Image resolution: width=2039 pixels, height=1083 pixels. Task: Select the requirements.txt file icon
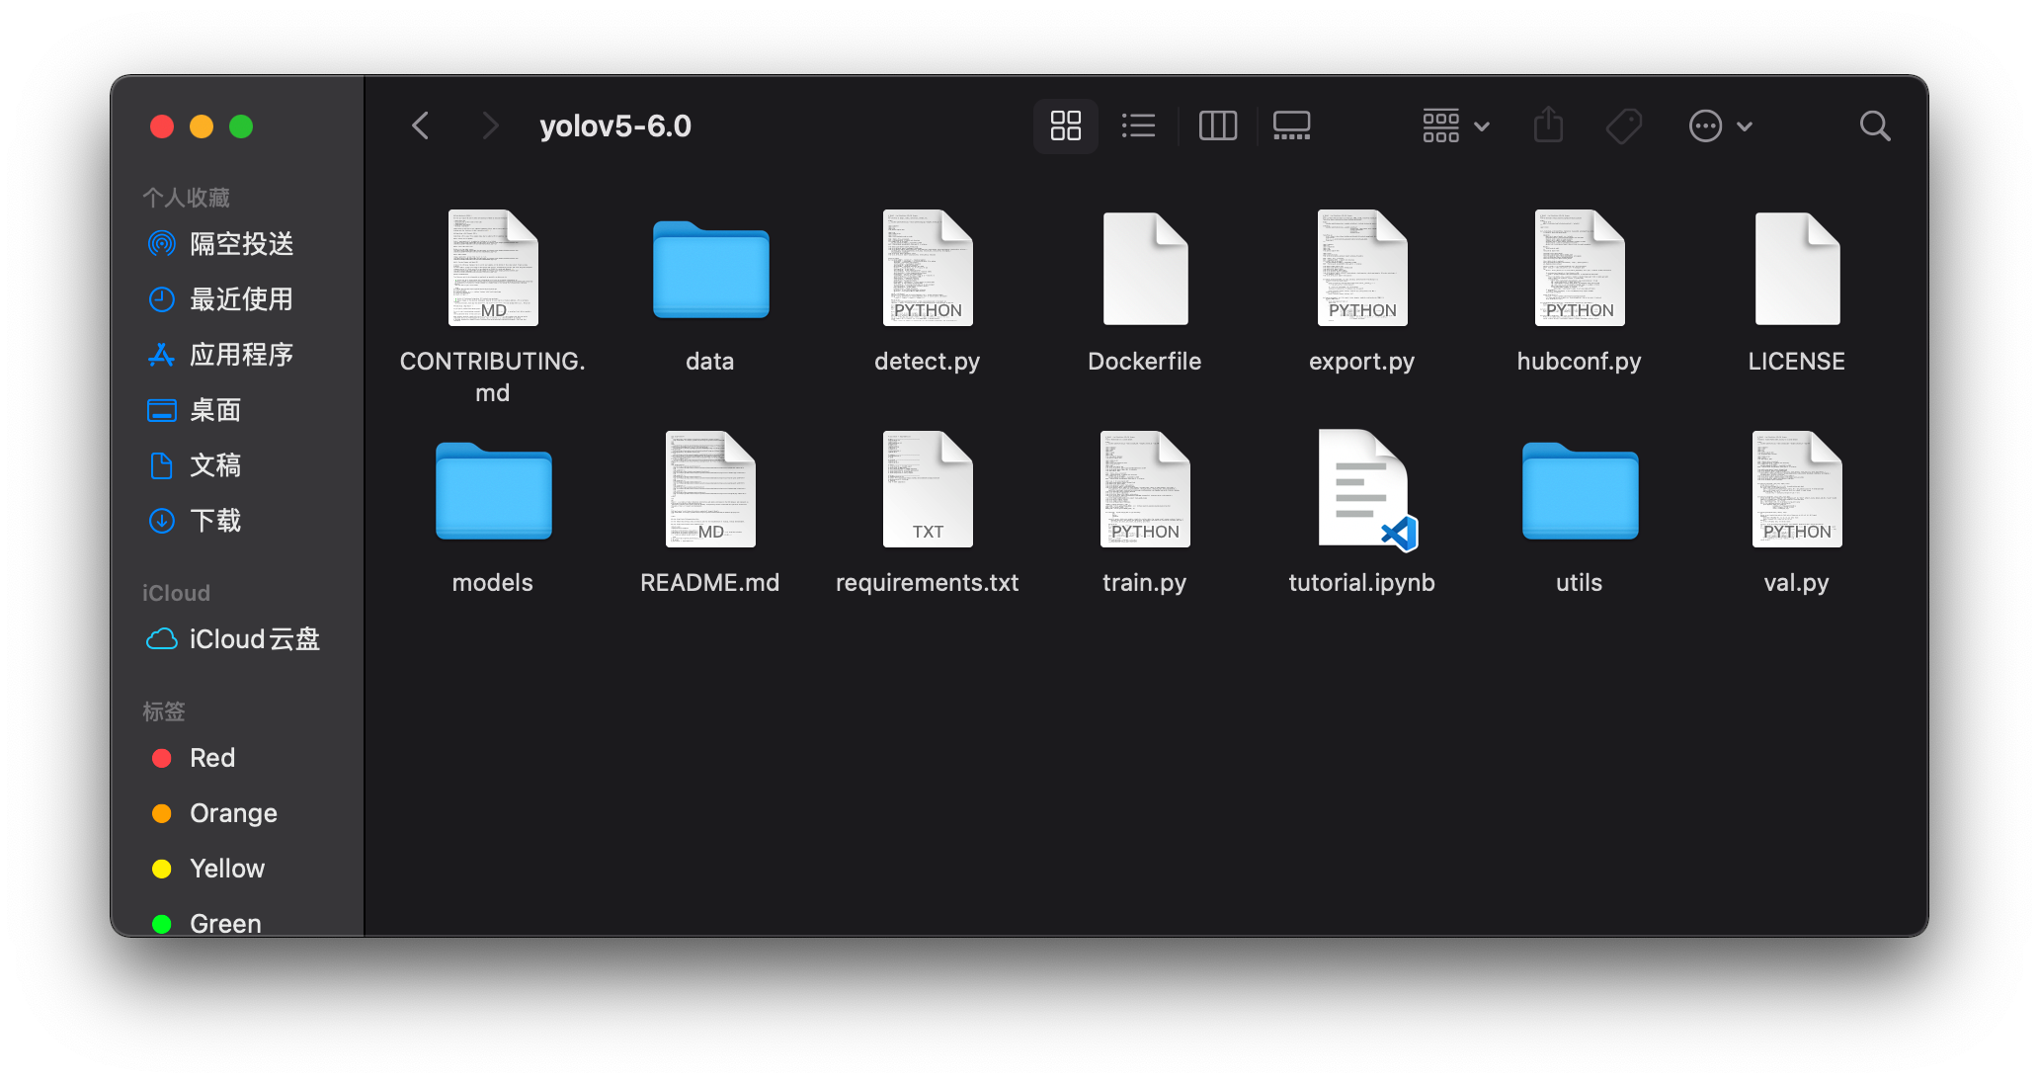tap(928, 489)
